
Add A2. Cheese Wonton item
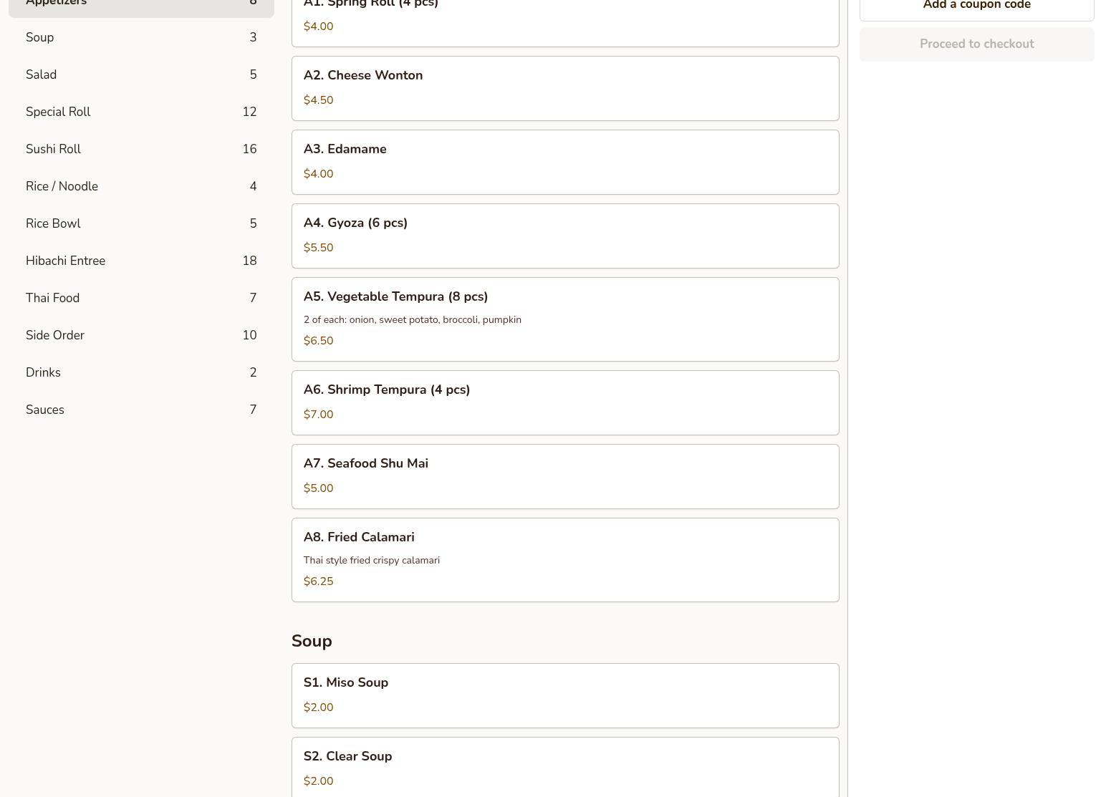coord(564,88)
